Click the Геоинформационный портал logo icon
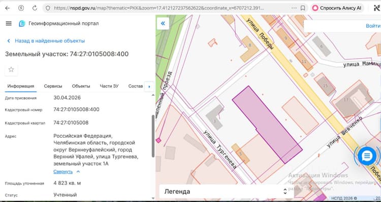Viewport: 381px width, 202px height. [22, 23]
